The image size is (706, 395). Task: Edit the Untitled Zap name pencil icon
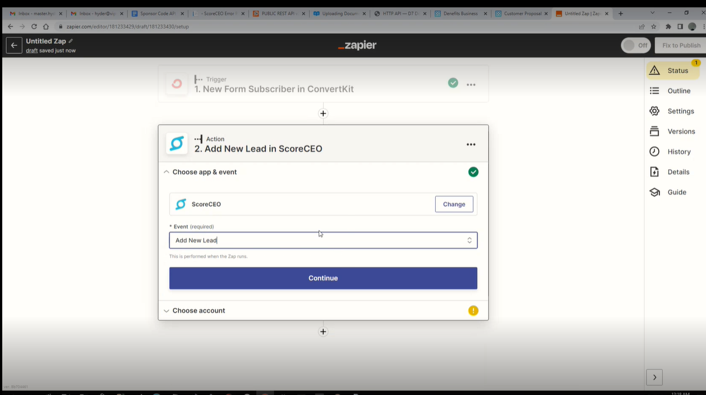pos(70,41)
